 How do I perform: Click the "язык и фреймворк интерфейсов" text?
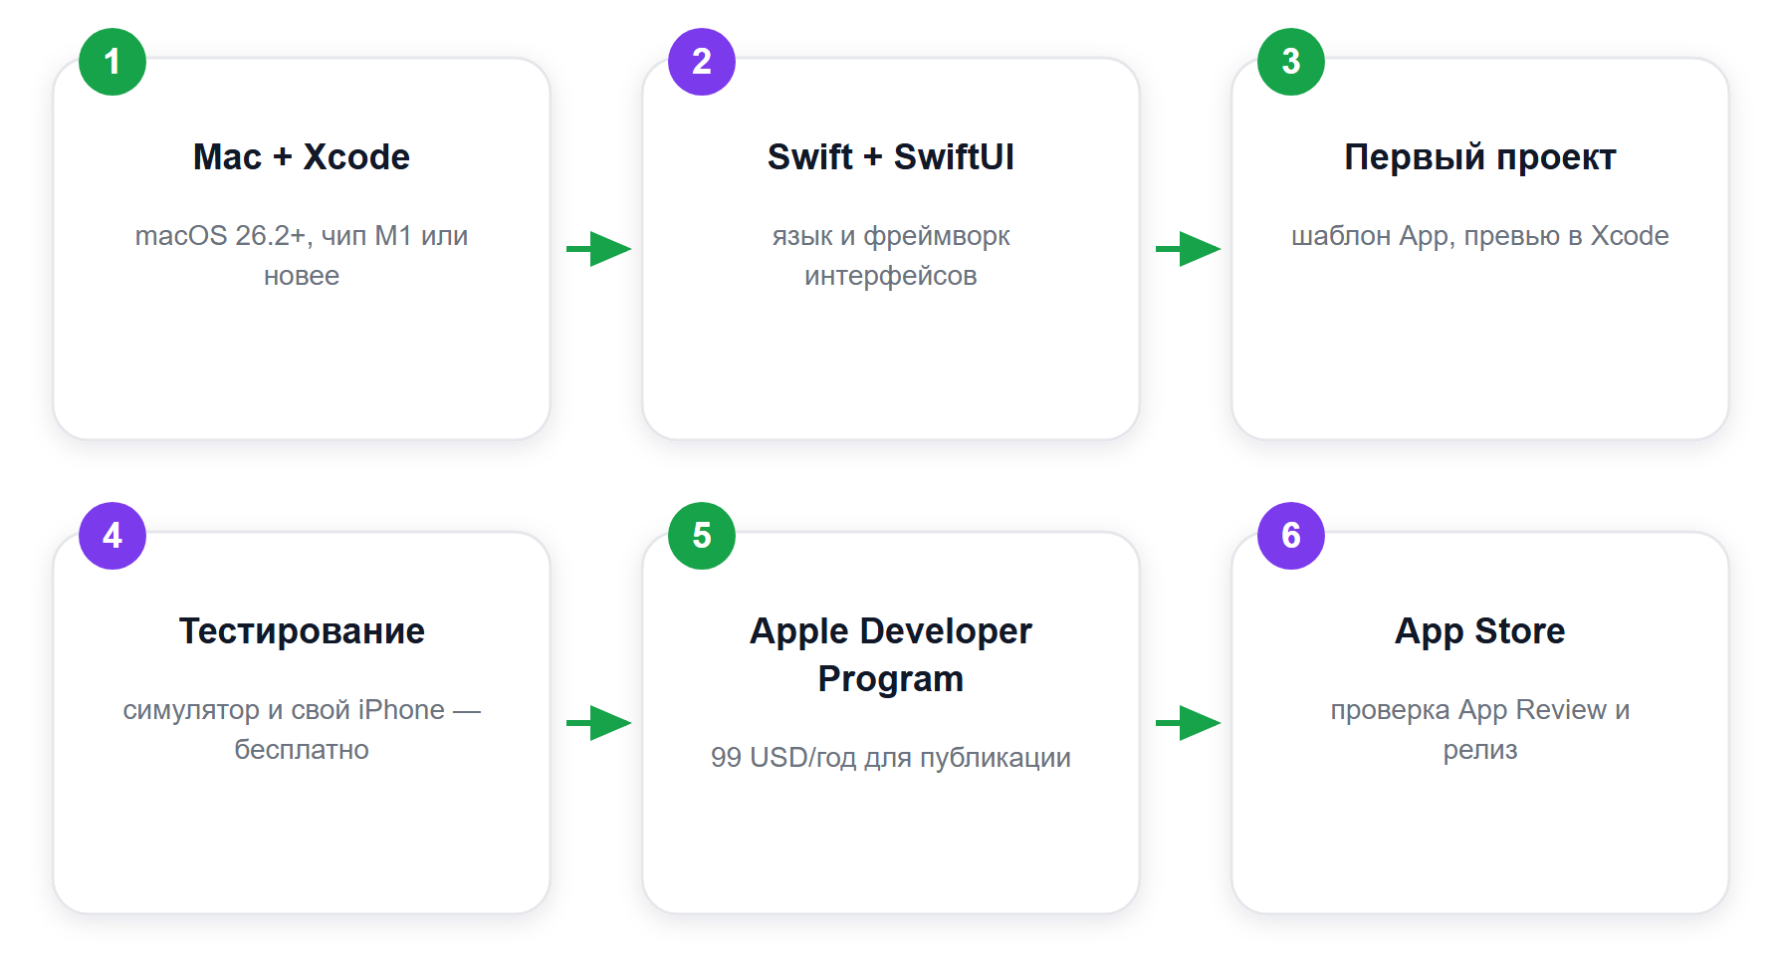[890, 256]
